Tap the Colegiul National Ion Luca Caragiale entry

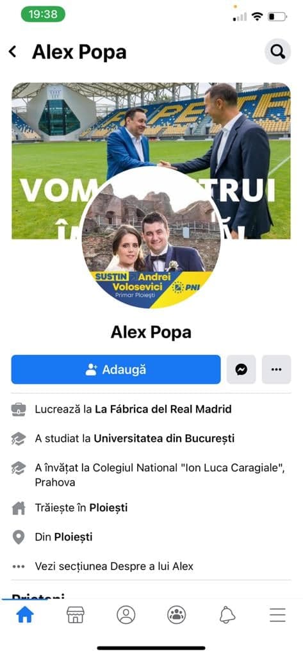tap(160, 475)
